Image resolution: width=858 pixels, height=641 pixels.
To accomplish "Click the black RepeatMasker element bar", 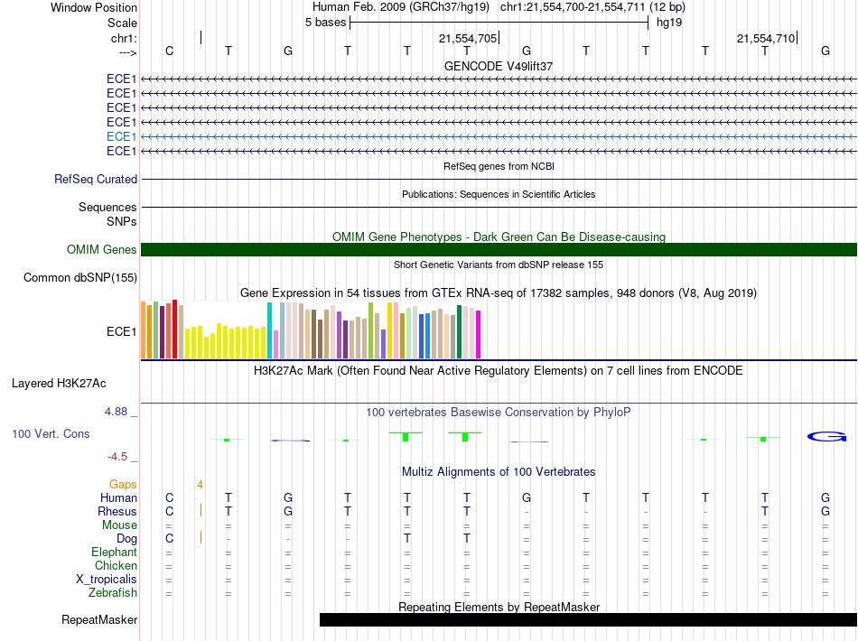I will [587, 619].
